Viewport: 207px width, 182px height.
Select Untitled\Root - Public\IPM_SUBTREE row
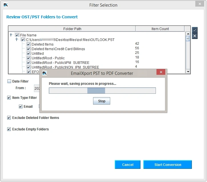(61, 62)
